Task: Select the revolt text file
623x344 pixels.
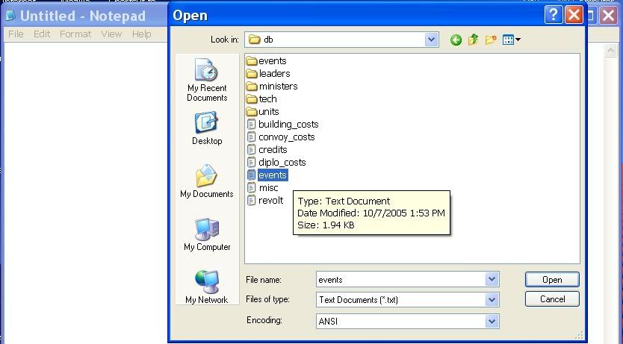Action: 270,201
